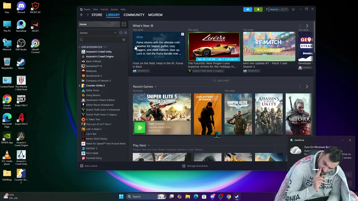Switch to the STORE tab
358x201 pixels.
point(97,15)
